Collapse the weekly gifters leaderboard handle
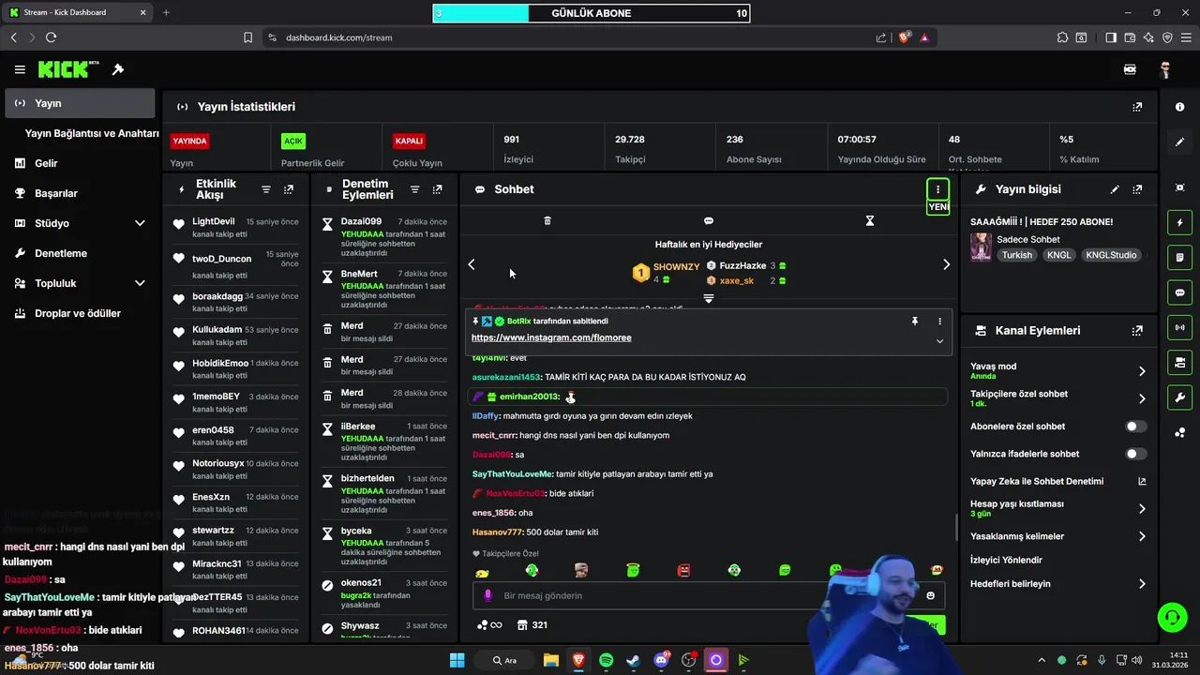This screenshot has height=675, width=1200. (x=709, y=298)
